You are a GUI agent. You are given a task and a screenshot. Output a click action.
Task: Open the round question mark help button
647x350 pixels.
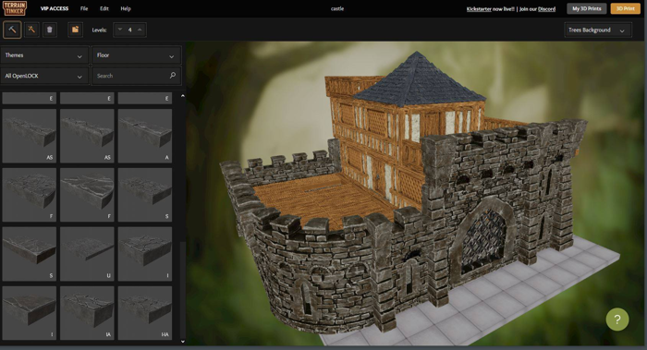617,320
